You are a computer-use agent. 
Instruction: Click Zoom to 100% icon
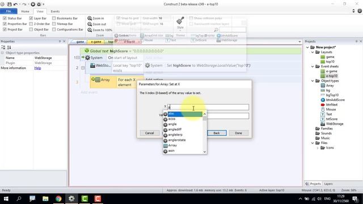pyautogui.click(x=90, y=30)
